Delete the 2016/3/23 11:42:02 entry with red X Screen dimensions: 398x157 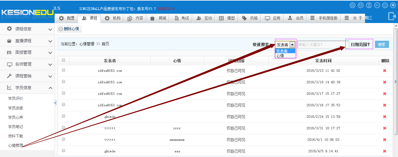point(385,71)
